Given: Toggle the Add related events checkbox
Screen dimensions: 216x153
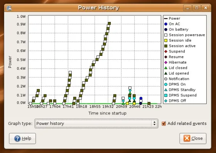Looking at the screenshot, I should click(x=164, y=123).
